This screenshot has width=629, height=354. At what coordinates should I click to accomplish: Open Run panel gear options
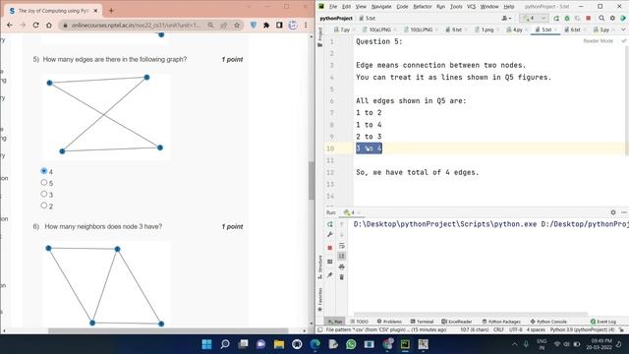(x=612, y=212)
